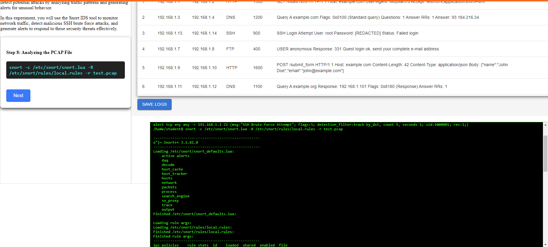Select the SSH protocol cell in row 3
This screenshot has height=247, width=548.
(230, 33)
